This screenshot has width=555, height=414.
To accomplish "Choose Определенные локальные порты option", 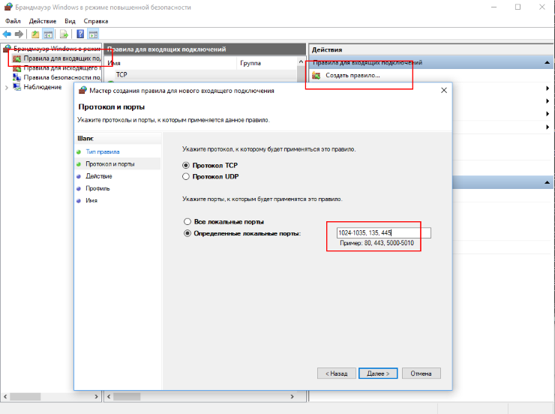I will (x=187, y=233).
